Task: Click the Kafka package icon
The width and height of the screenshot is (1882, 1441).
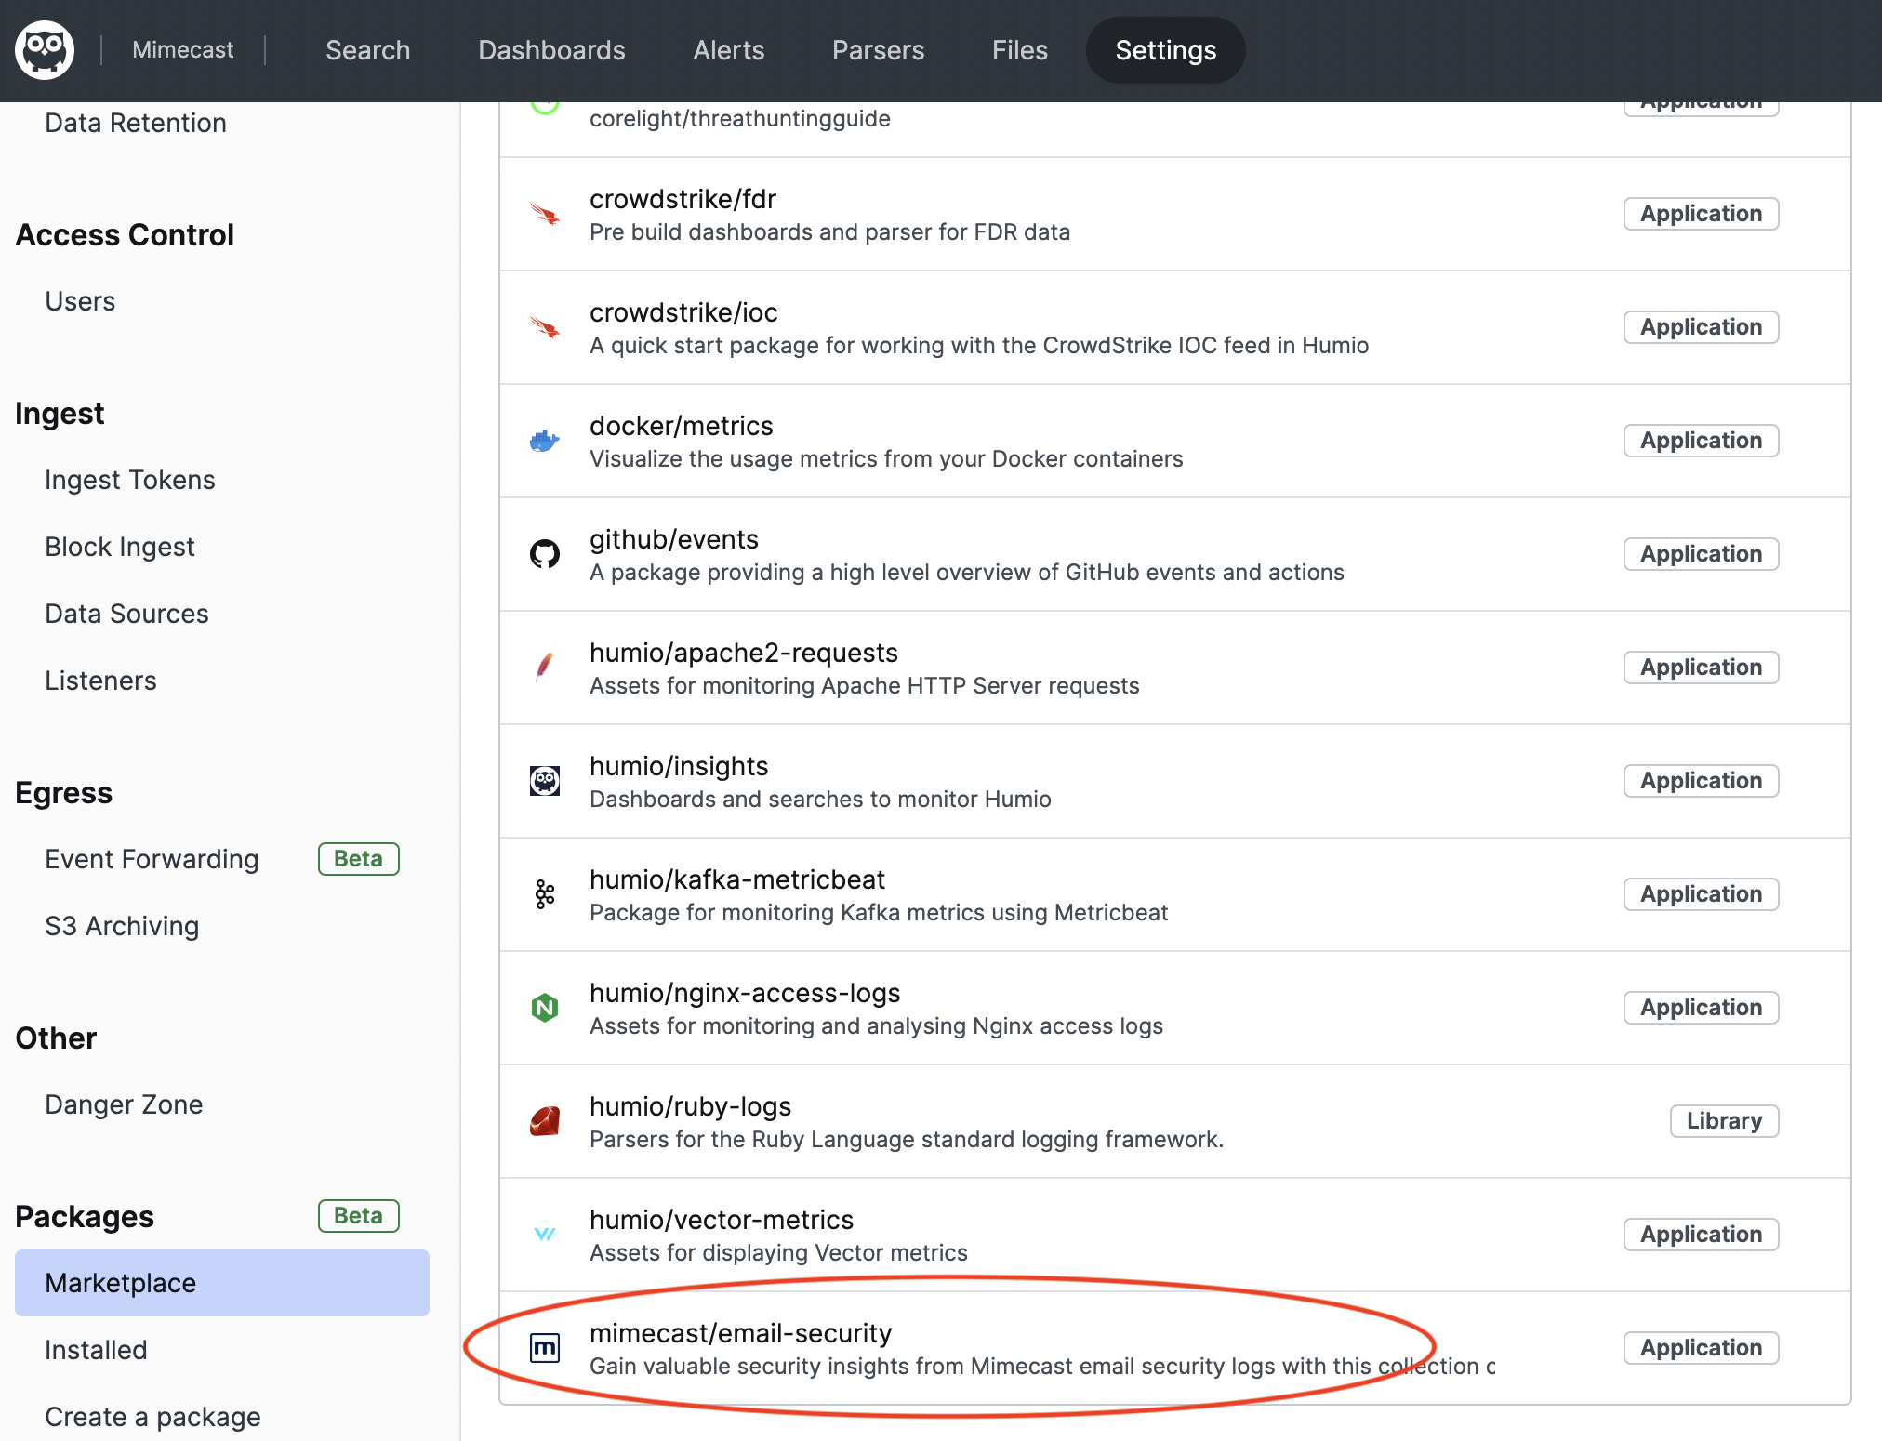Action: point(545,894)
